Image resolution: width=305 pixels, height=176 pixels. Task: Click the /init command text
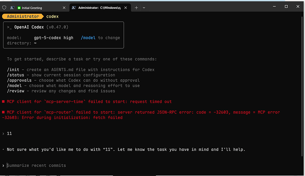13,70
